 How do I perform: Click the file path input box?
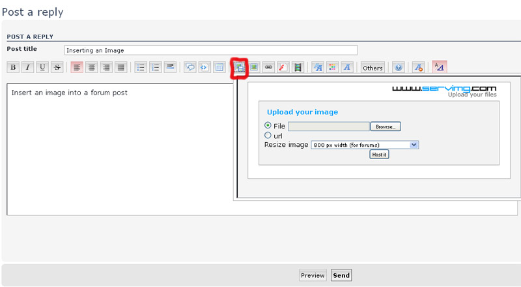coord(329,127)
